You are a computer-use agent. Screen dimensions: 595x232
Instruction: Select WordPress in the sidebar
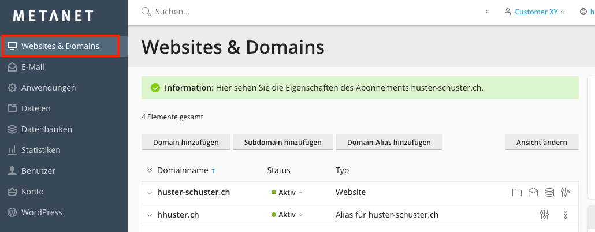tap(42, 212)
